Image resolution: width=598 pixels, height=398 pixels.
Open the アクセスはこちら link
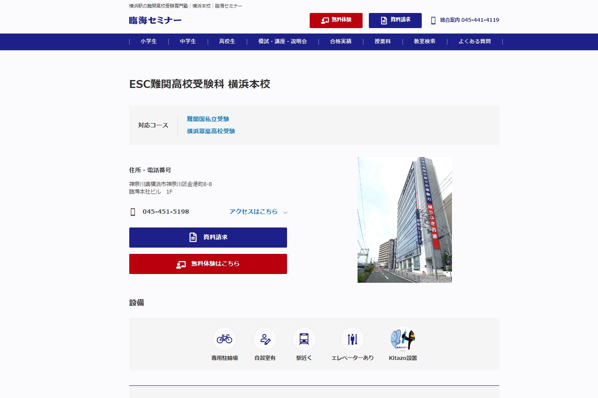[253, 212]
